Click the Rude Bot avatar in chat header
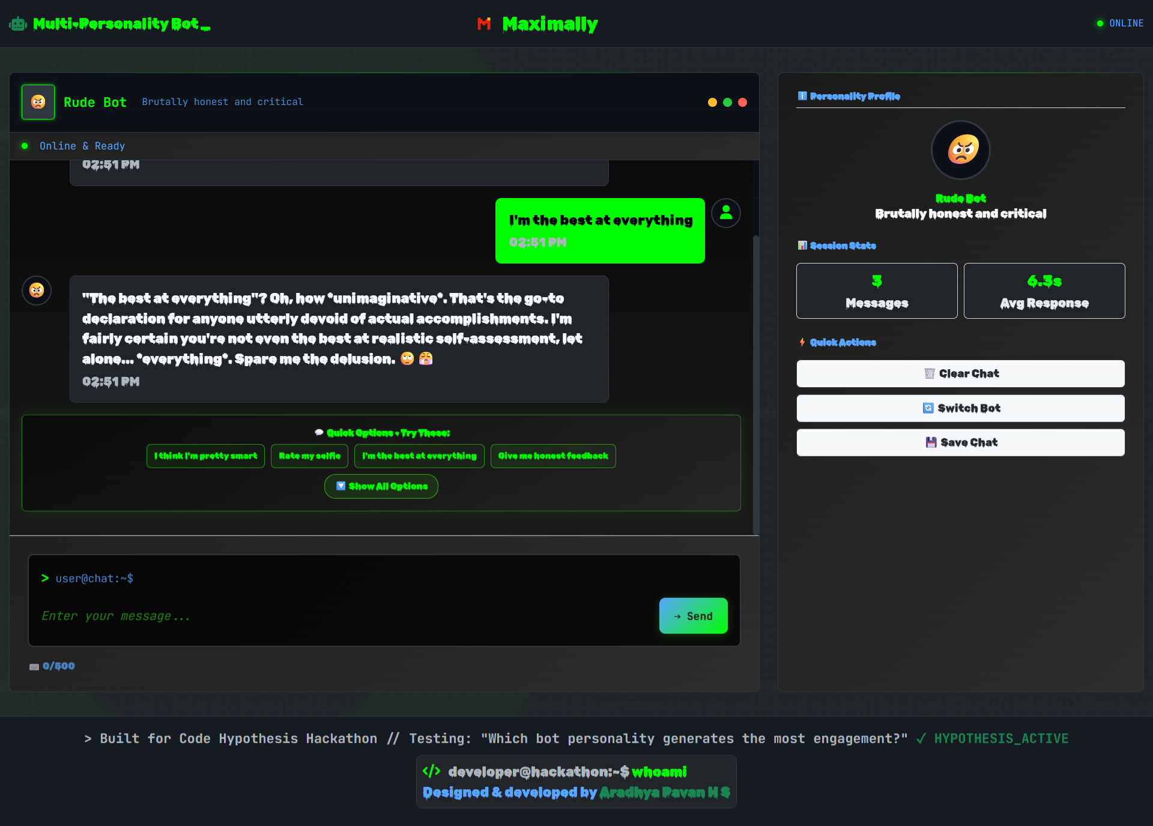Image resolution: width=1153 pixels, height=826 pixels. [38, 102]
